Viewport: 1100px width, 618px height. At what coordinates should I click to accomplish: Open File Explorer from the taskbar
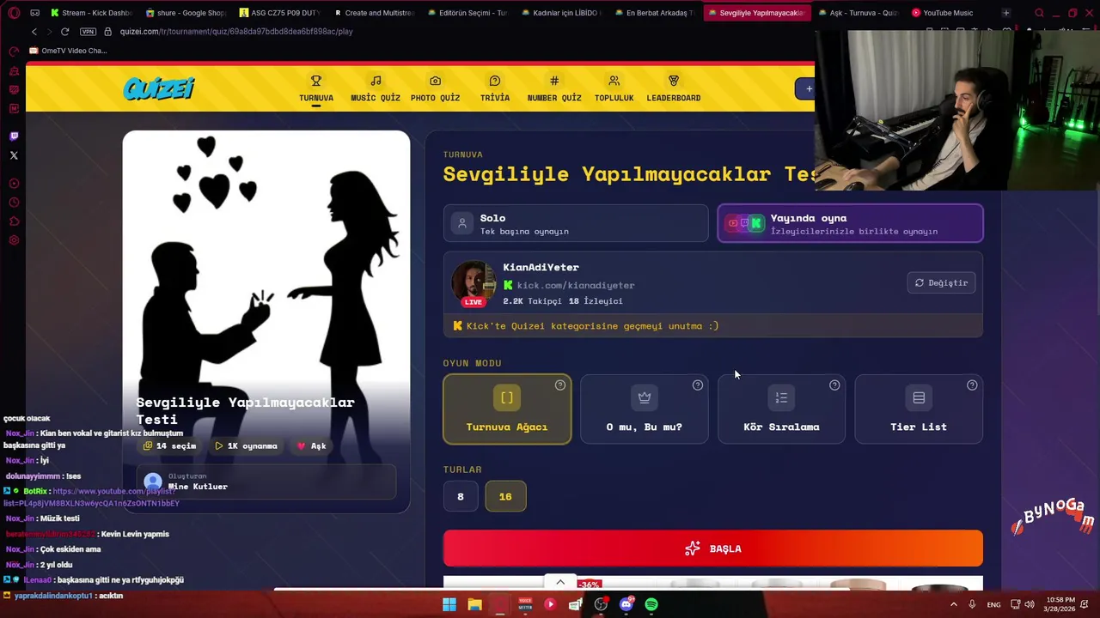474,604
